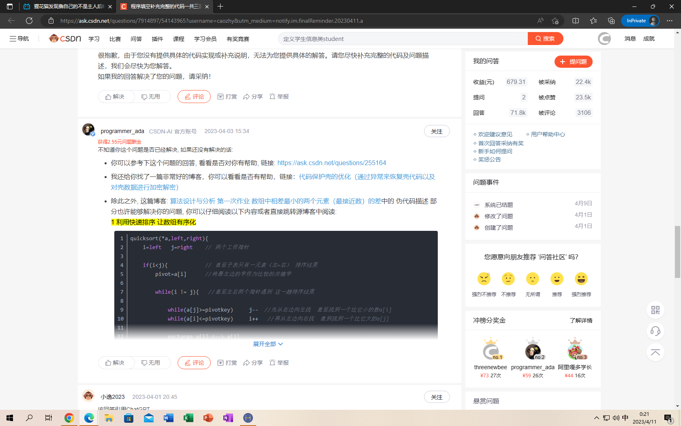Select the strongly not recommend angry emoji
Viewport: 681px width, 426px height.
(x=484, y=279)
